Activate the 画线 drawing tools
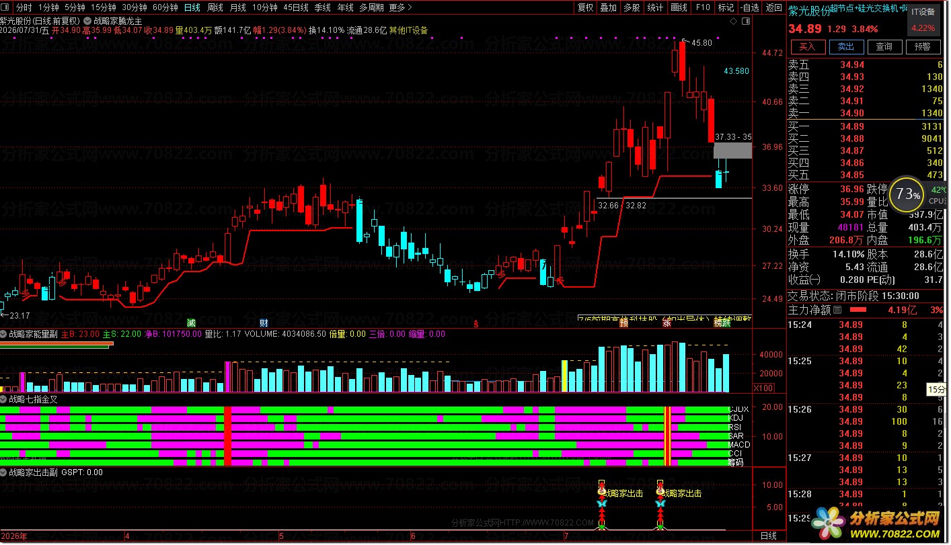Viewport: 951px width, 545px height. click(679, 7)
